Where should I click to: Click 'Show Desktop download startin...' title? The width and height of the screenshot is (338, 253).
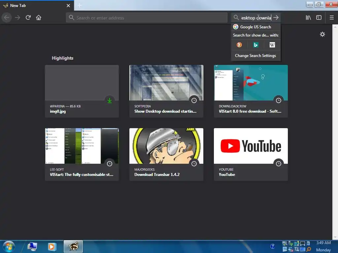(165, 111)
